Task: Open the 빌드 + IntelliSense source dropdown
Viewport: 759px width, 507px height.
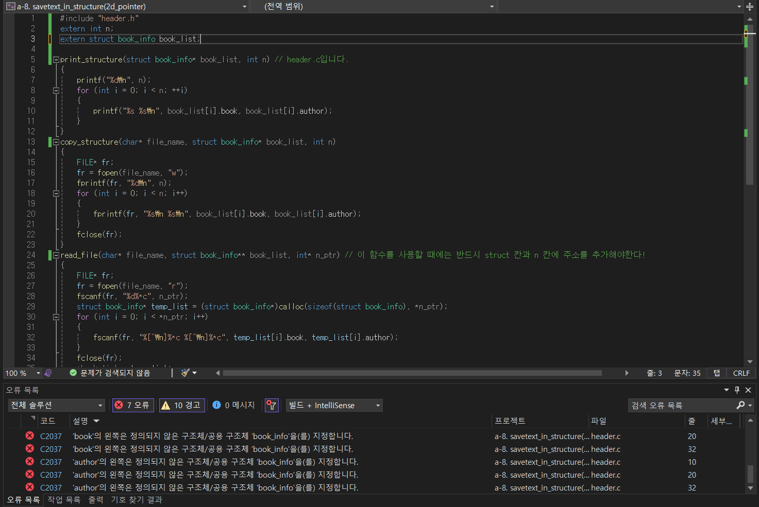Action: pos(334,406)
